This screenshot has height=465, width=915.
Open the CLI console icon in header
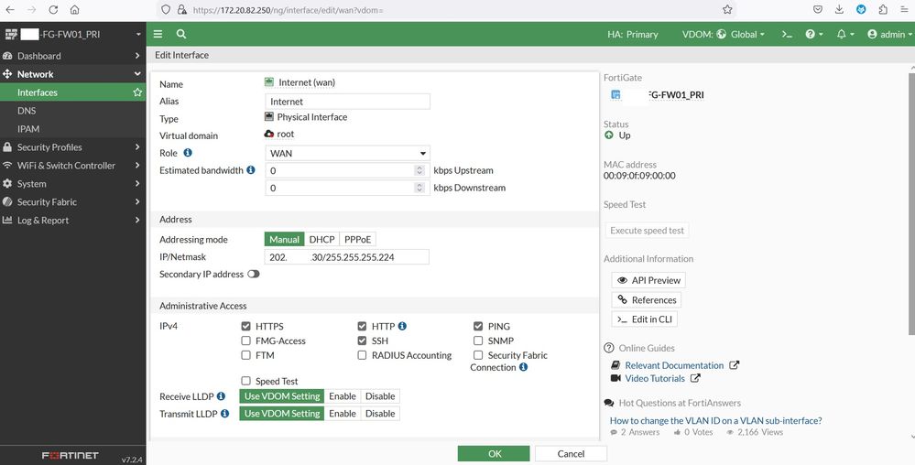(787, 35)
